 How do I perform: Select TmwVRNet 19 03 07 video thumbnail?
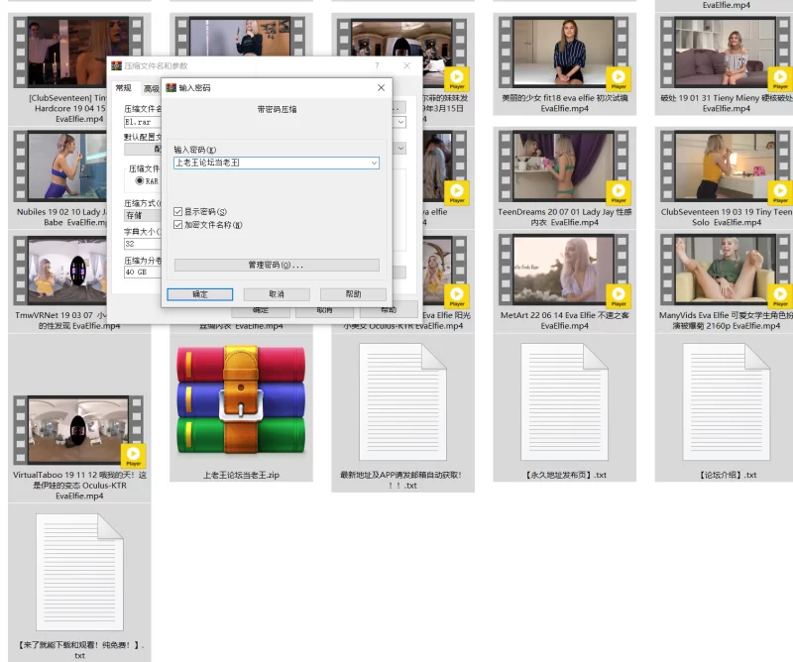(60, 270)
